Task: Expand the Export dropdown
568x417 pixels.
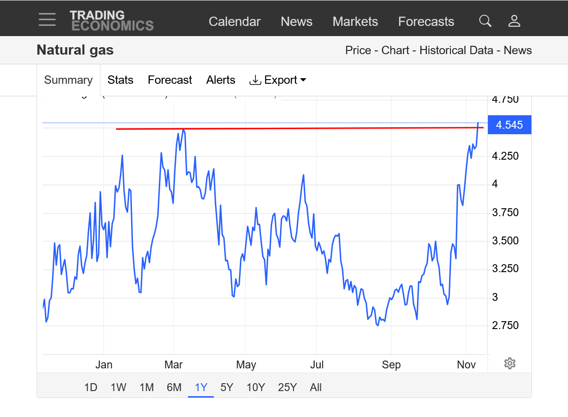Action: point(278,80)
